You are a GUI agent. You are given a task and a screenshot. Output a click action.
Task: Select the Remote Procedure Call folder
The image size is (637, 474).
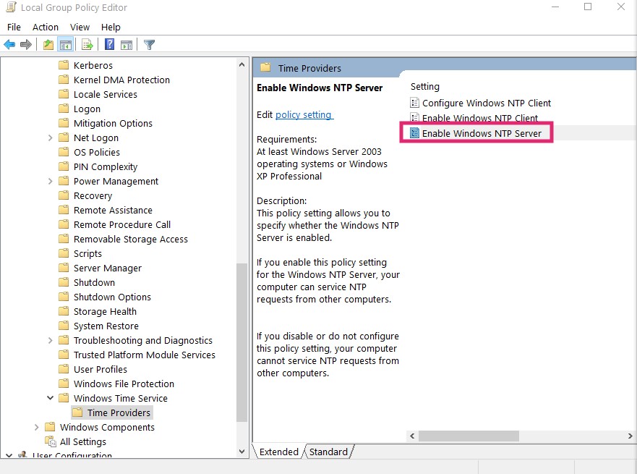pos(122,224)
